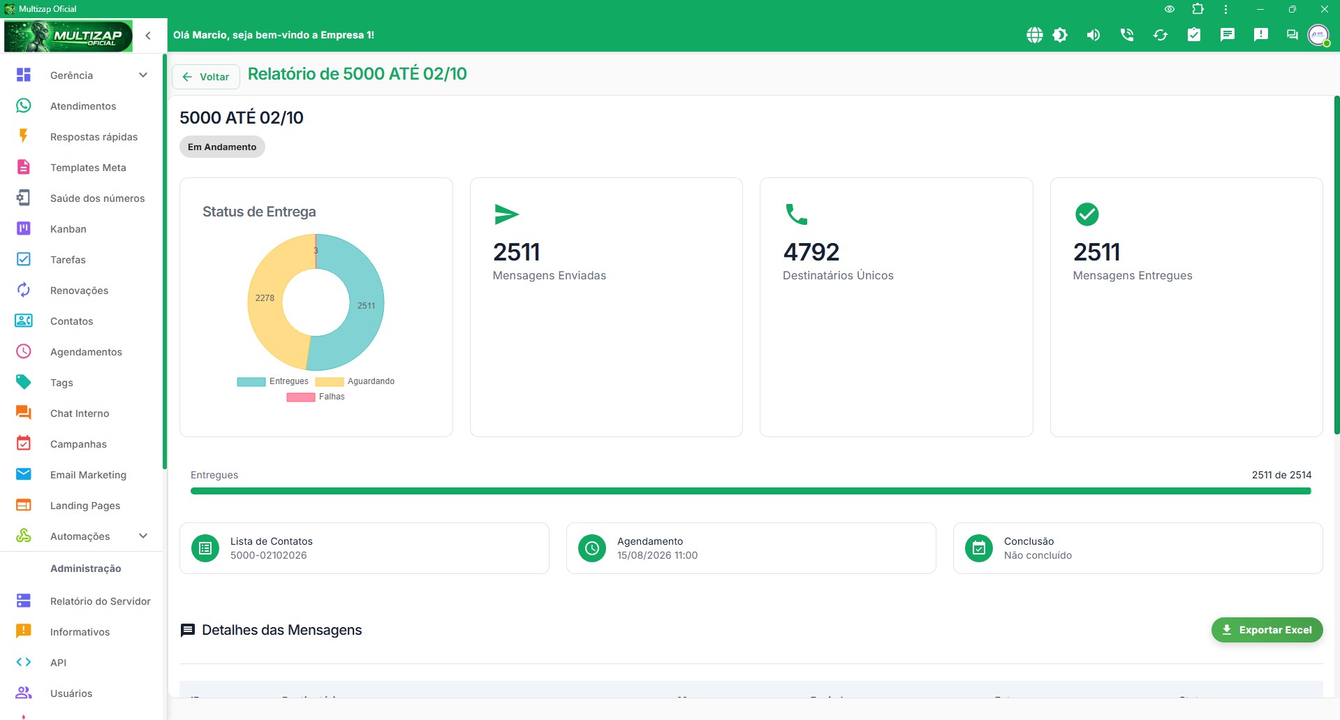Viewport: 1340px width, 720px height.
Task: Click Tarefas checkbox icon in sidebar
Action: (x=24, y=259)
